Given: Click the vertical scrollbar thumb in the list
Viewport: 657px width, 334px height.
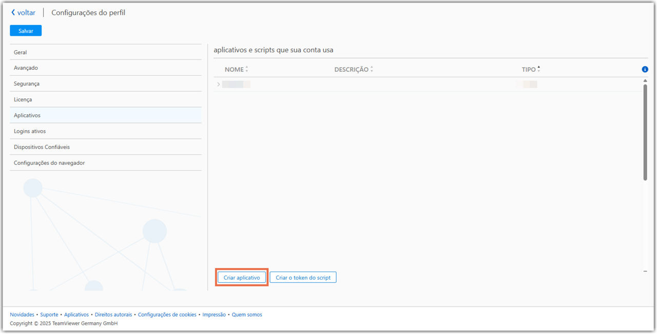Looking at the screenshot, I should pyautogui.click(x=645, y=132).
